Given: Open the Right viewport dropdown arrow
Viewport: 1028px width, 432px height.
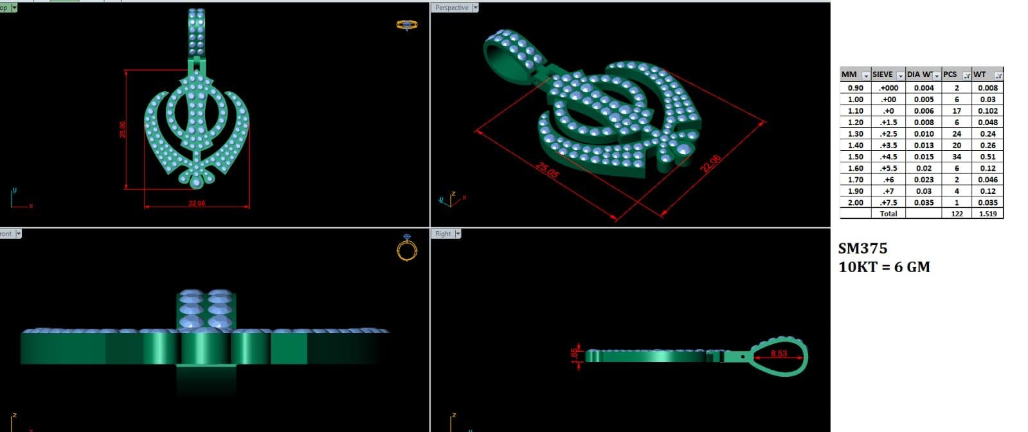Looking at the screenshot, I should coord(458,234).
